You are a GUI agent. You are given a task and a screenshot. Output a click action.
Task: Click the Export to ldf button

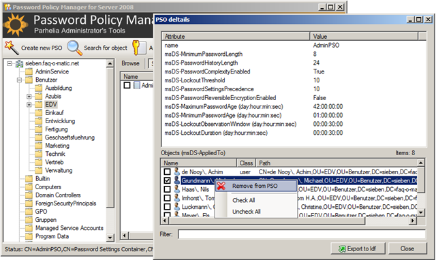pos(358,248)
